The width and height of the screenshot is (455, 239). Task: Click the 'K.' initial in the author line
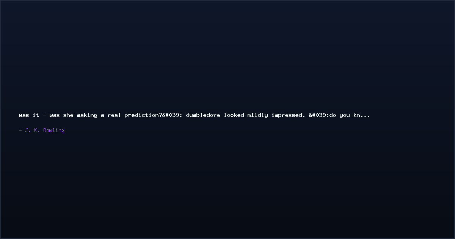37,130
